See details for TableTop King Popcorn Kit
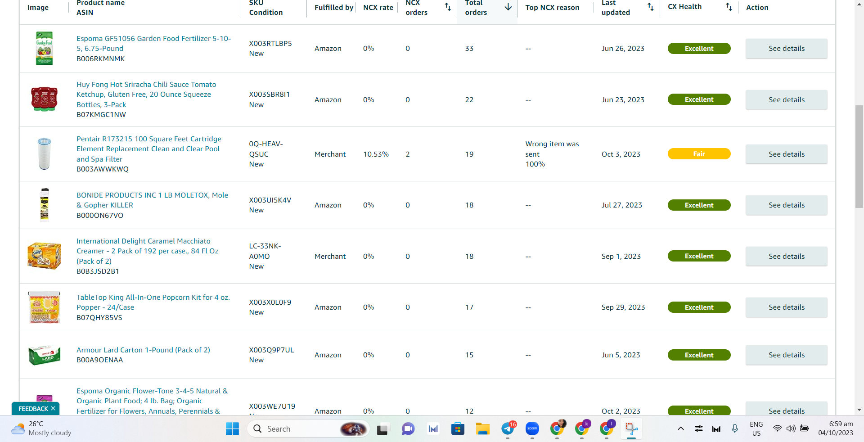 pos(787,307)
